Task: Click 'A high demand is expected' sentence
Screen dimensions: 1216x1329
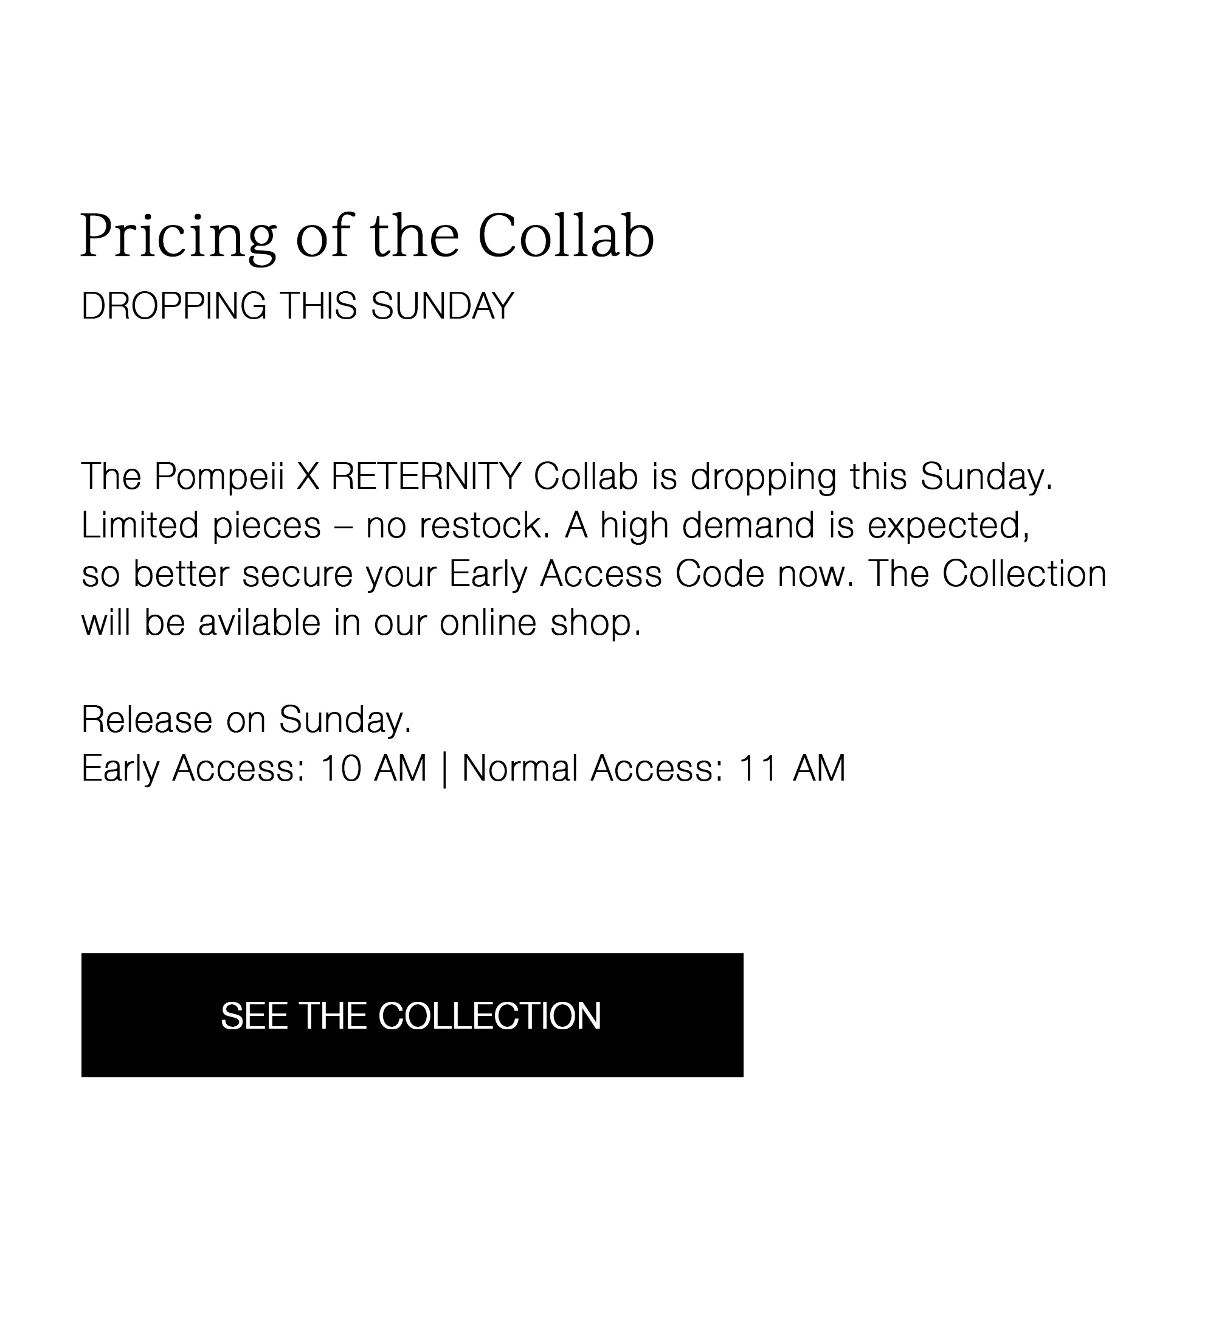Action: tap(796, 526)
